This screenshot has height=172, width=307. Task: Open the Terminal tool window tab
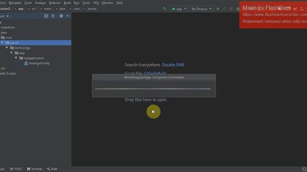(x=35, y=169)
